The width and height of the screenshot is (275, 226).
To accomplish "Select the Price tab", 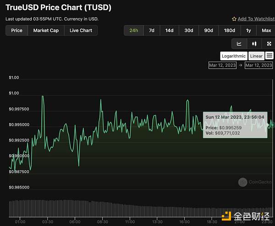I will 16,31.
